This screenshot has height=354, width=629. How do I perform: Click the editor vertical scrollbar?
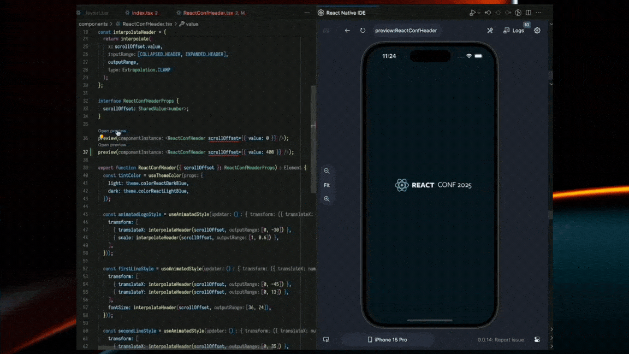pos(313,138)
